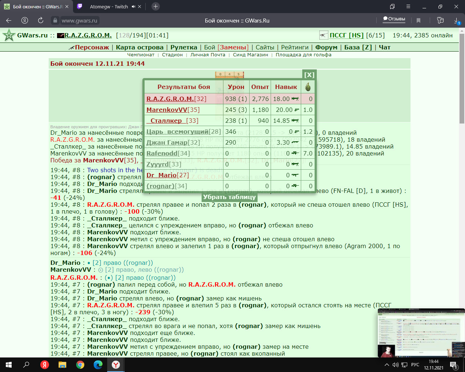The height and width of the screenshot is (372, 465).
Task: Click Отзывы feedback button
Action: [x=394, y=19]
